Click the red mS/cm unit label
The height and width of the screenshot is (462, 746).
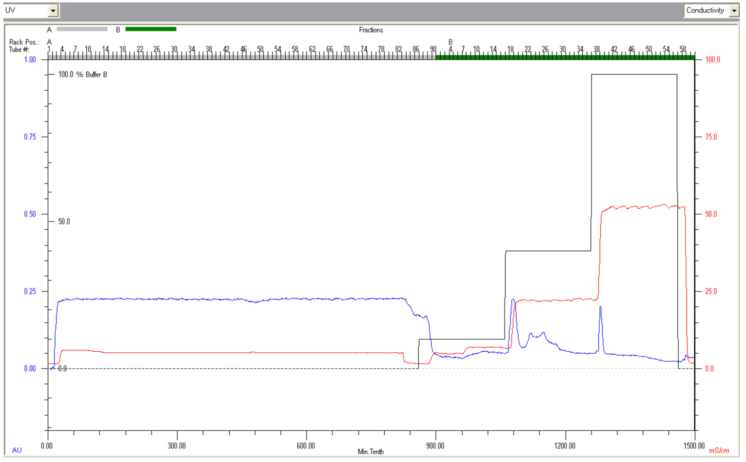click(719, 450)
